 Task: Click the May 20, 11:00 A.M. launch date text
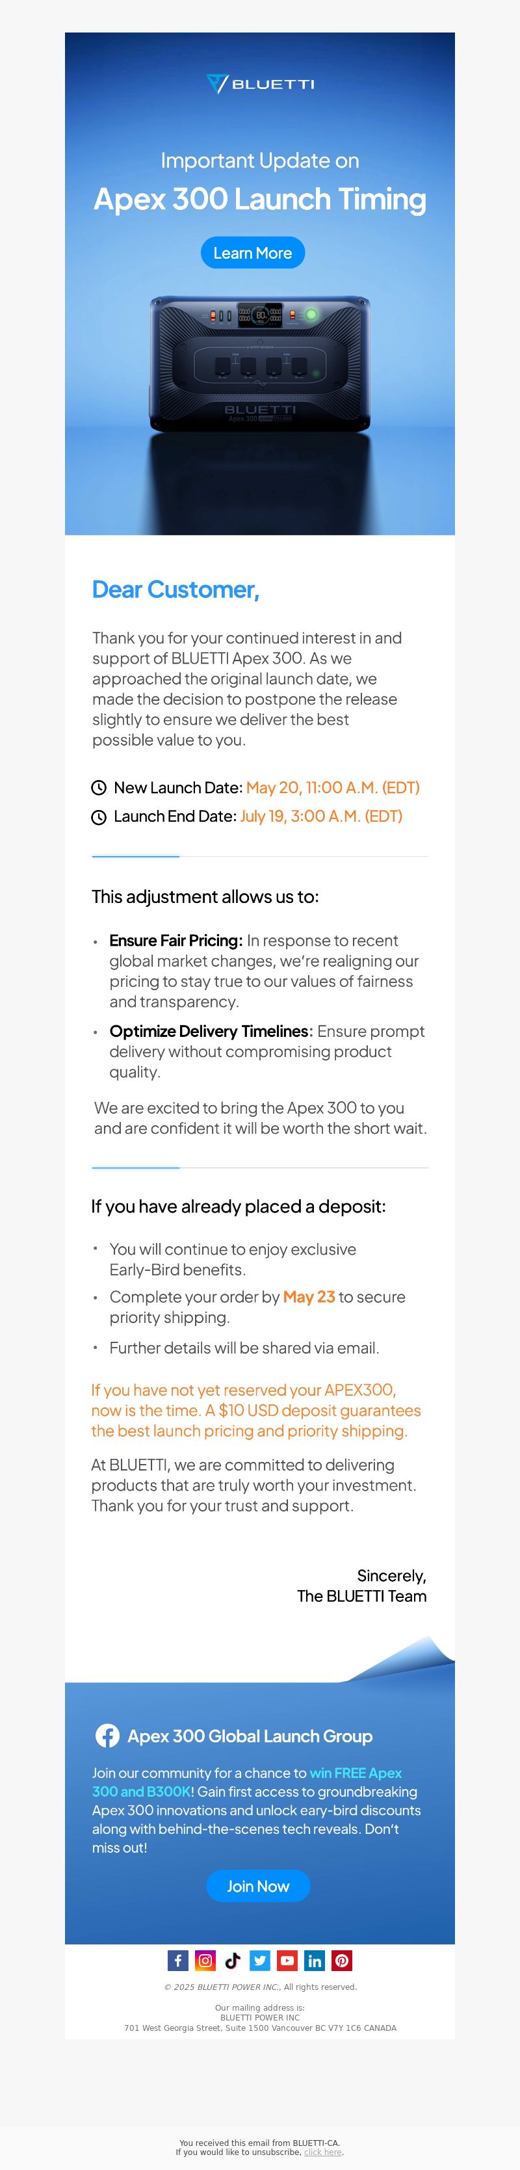coord(333,788)
